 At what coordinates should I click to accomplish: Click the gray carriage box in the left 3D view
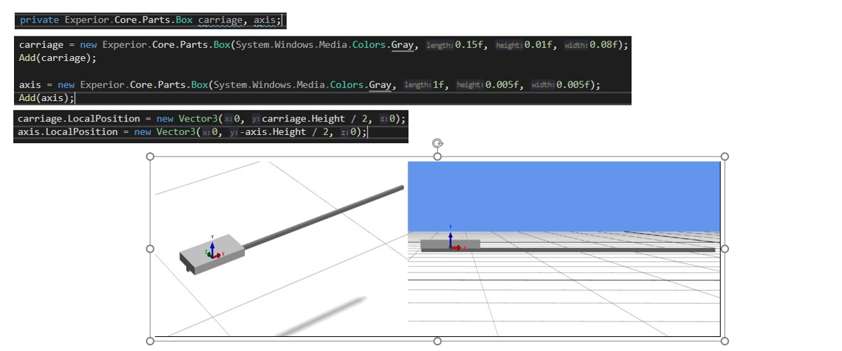pyautogui.click(x=210, y=255)
